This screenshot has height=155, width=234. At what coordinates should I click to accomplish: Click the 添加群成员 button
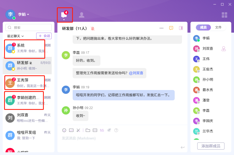[211, 146]
